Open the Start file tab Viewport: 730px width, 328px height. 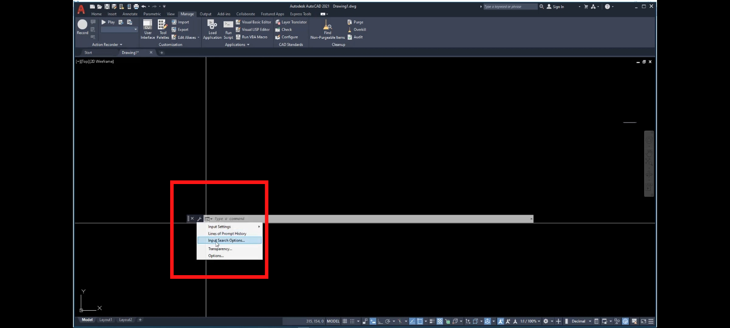[88, 52]
